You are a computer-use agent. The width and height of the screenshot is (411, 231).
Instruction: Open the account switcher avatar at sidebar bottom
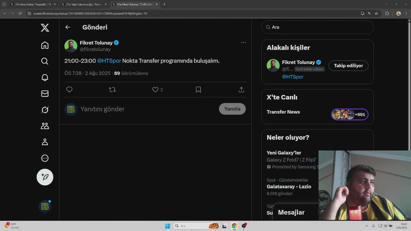point(45,207)
